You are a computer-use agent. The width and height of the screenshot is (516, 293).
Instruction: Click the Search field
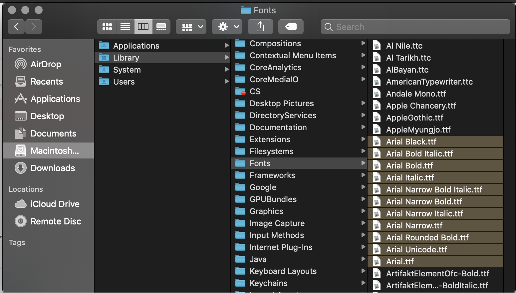(415, 27)
